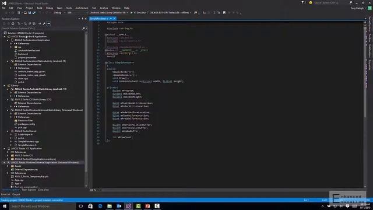Open the View menu
This screenshot has width=373, height=210.
click(19, 8)
